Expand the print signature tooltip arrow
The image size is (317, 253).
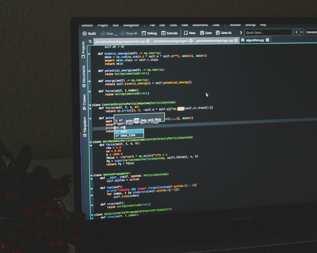[116, 121]
